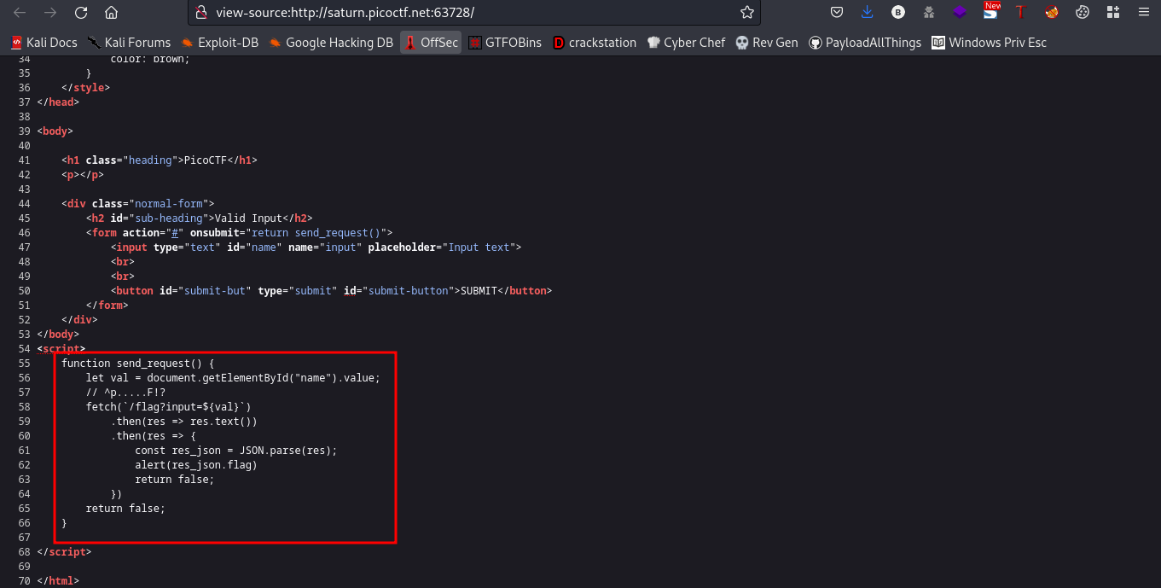Click the closing '</head>' tag line
Screen dimensions: 1161x588
click(x=58, y=102)
